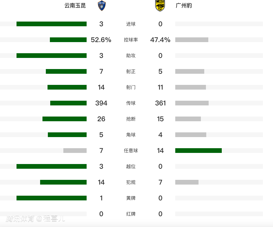This screenshot has height=227, width=273.
Task: Click the 助攻 stat label
Action: pyautogui.click(x=131, y=56)
